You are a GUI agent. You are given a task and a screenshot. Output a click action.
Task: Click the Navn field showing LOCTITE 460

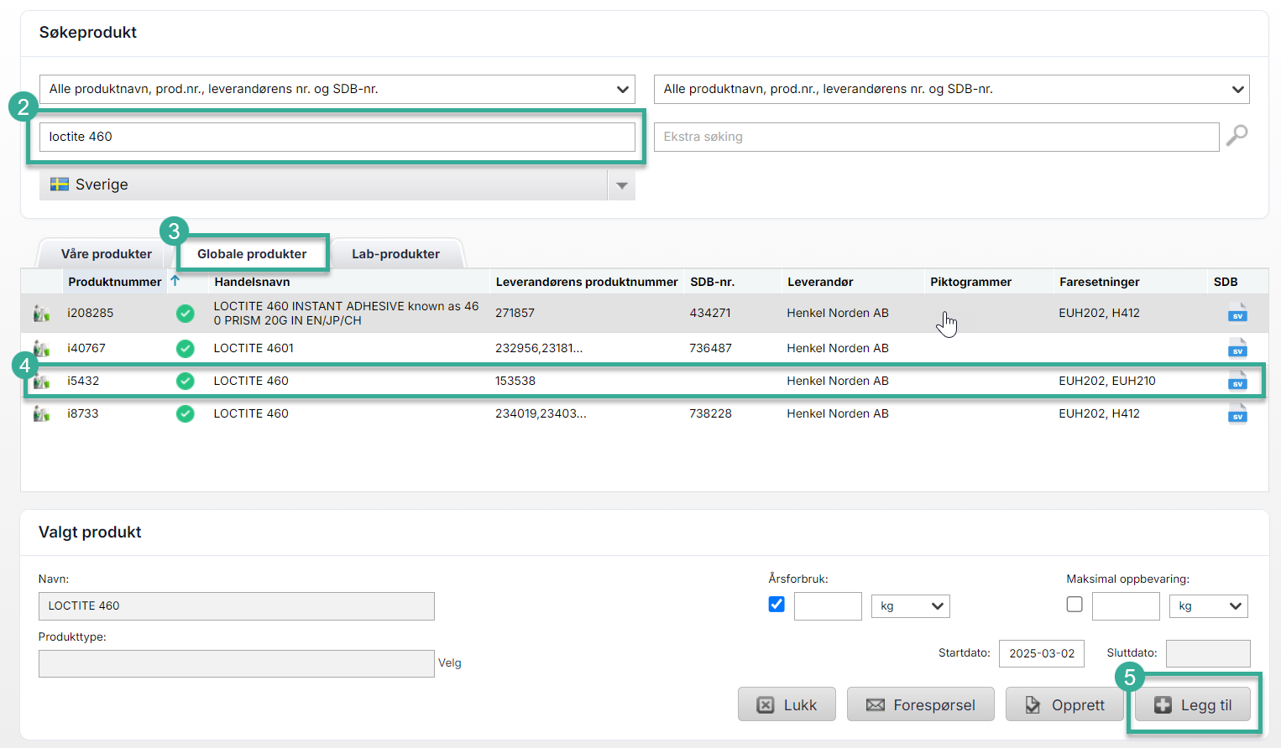(237, 606)
